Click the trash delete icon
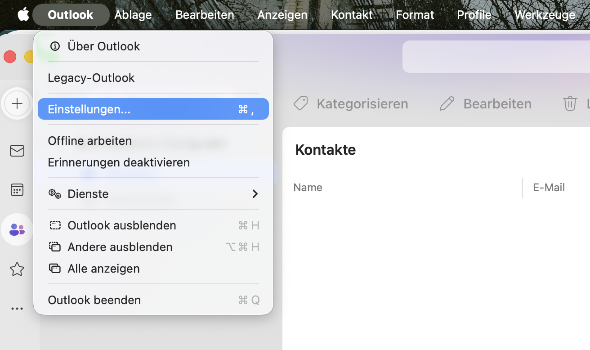This screenshot has width=590, height=350. pos(570,104)
